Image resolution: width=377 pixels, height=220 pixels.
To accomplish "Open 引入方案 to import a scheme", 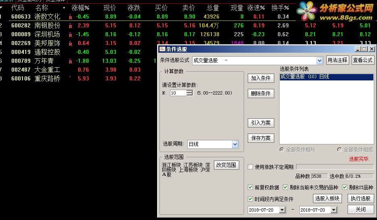I will tap(261, 123).
